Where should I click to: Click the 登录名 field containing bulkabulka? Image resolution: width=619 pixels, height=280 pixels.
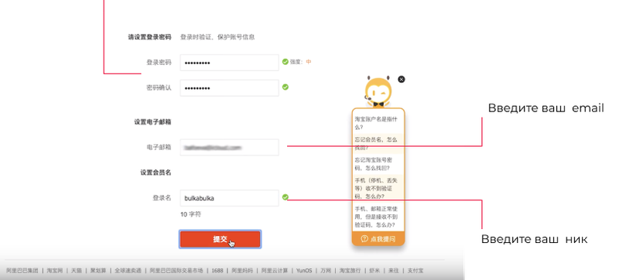click(229, 198)
